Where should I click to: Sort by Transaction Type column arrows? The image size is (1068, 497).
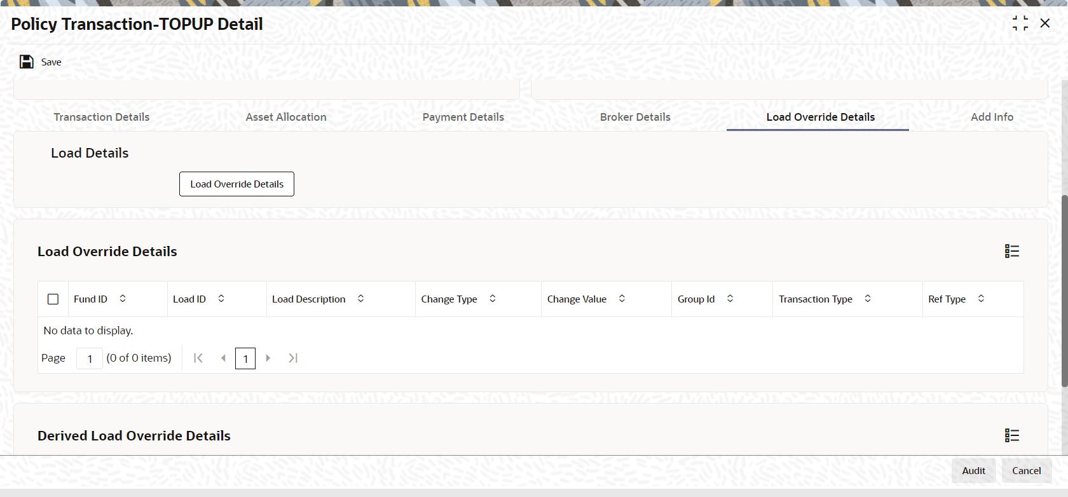coord(867,299)
